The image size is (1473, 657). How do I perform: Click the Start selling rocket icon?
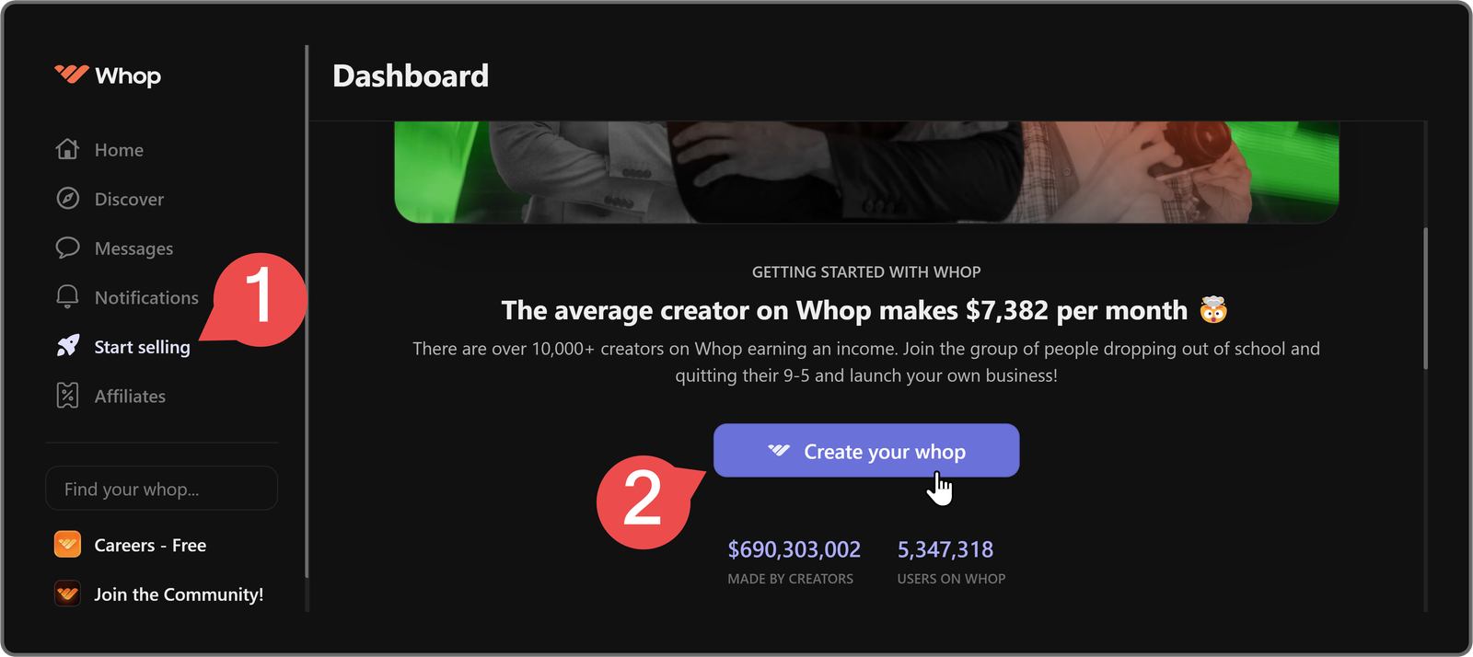point(66,346)
